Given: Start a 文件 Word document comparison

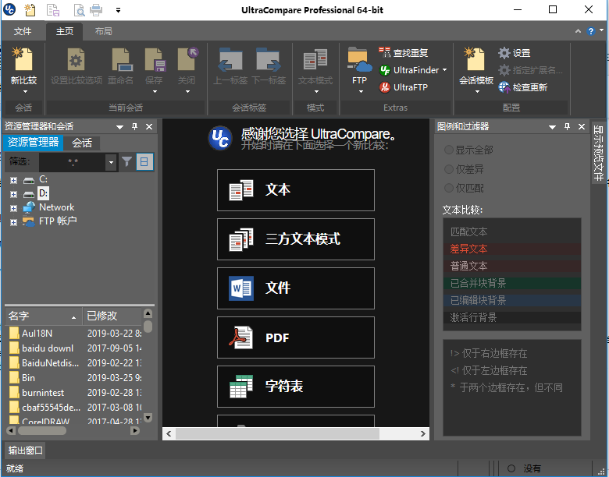Looking at the screenshot, I should point(296,288).
